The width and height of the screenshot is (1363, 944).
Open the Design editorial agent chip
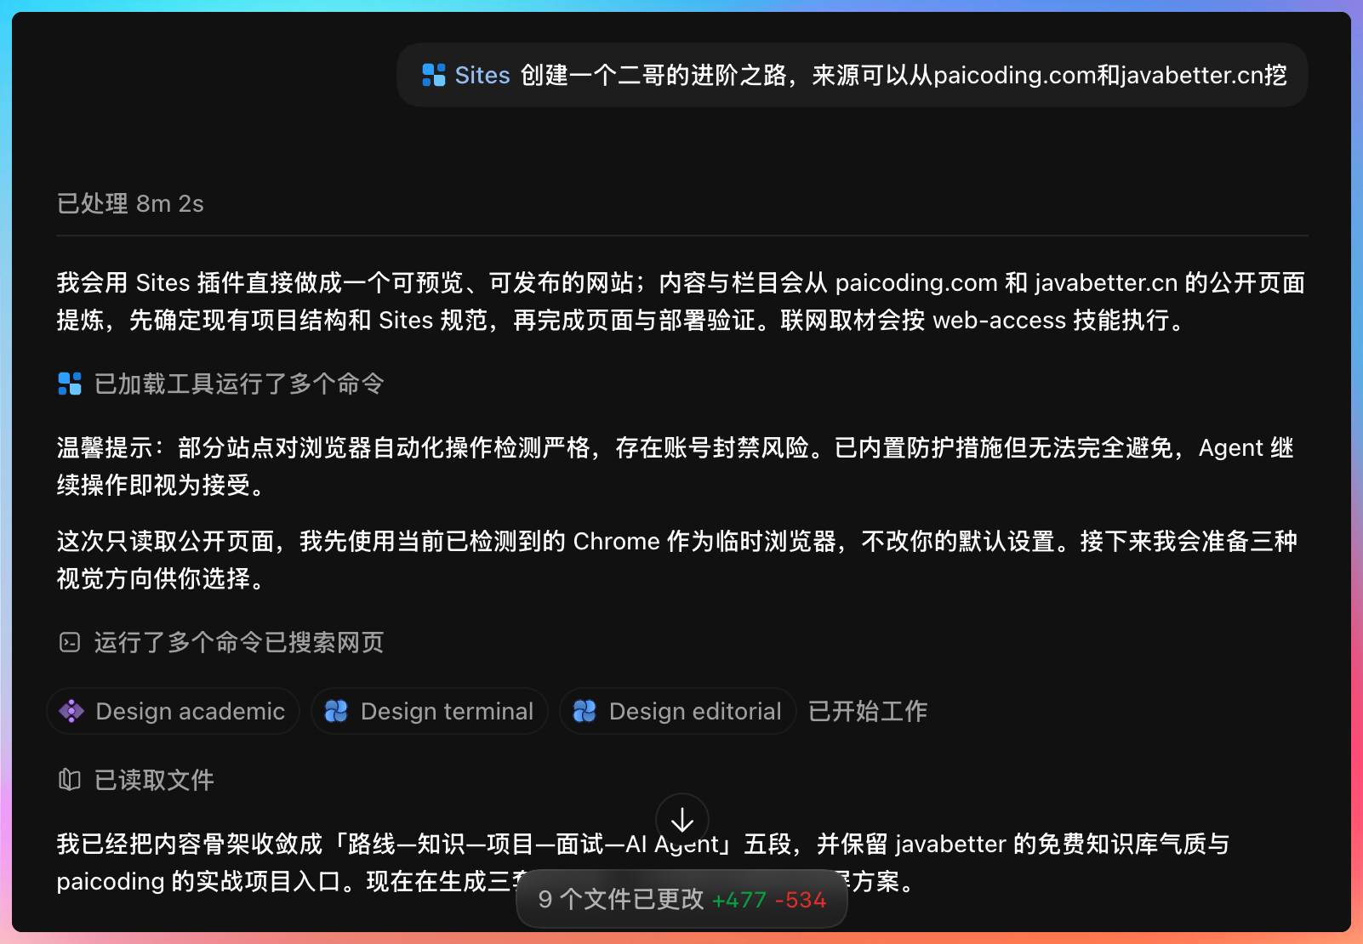point(677,711)
